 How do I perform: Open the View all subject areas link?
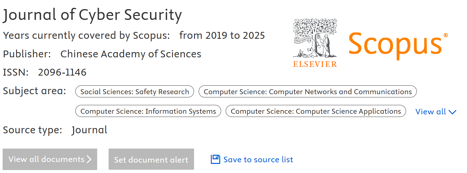click(430, 112)
